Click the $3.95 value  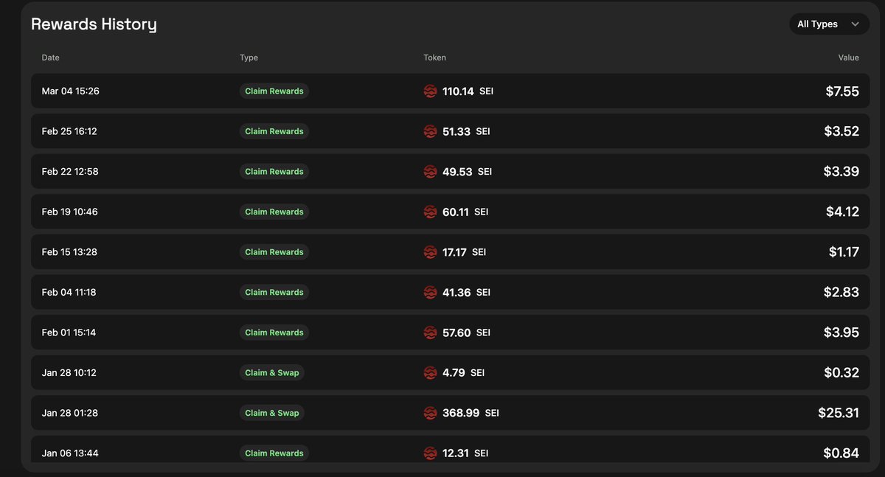click(841, 332)
